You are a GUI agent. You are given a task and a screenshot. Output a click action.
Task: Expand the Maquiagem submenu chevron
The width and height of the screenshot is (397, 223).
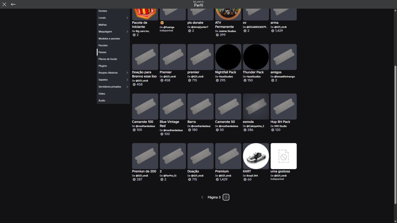click(x=127, y=32)
